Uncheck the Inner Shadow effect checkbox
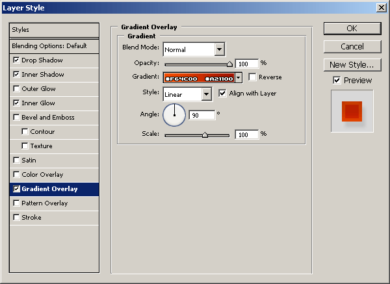 [x=16, y=74]
